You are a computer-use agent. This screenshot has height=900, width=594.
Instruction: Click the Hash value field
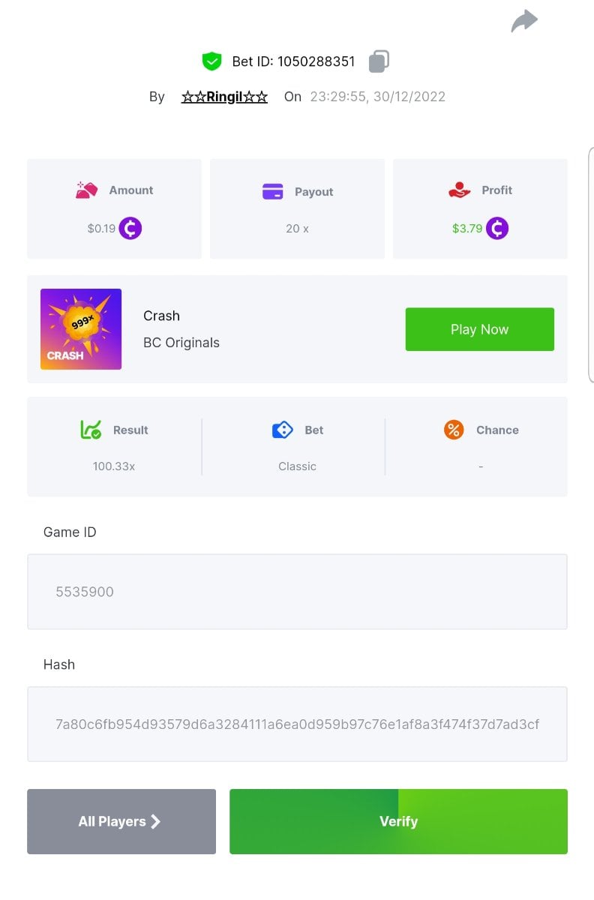(x=297, y=724)
